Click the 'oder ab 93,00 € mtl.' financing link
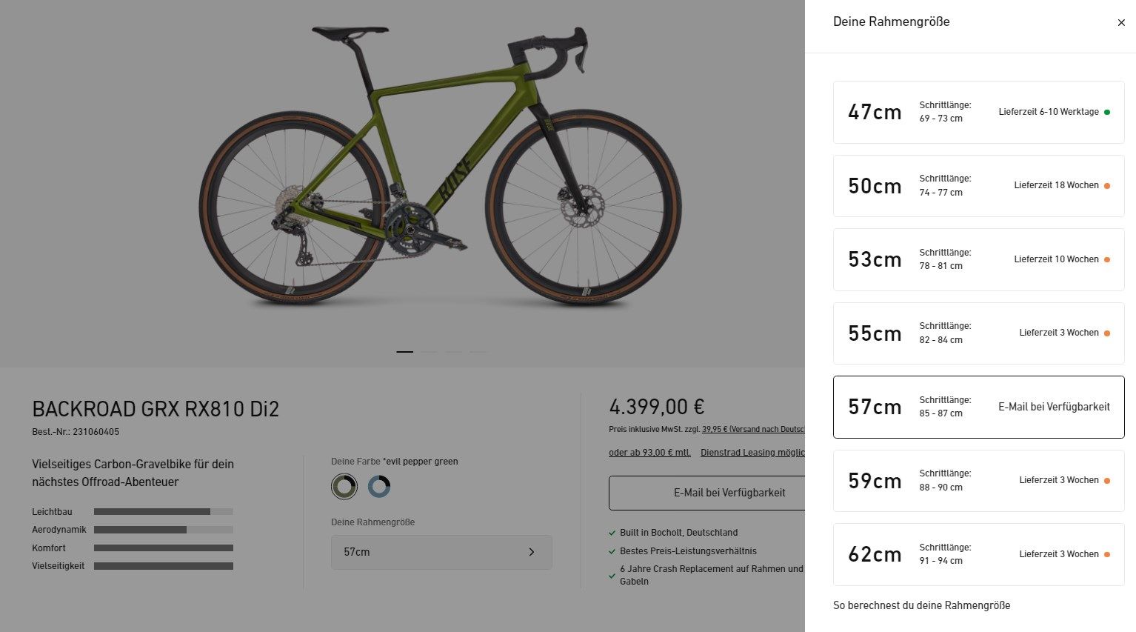 pyautogui.click(x=649, y=453)
